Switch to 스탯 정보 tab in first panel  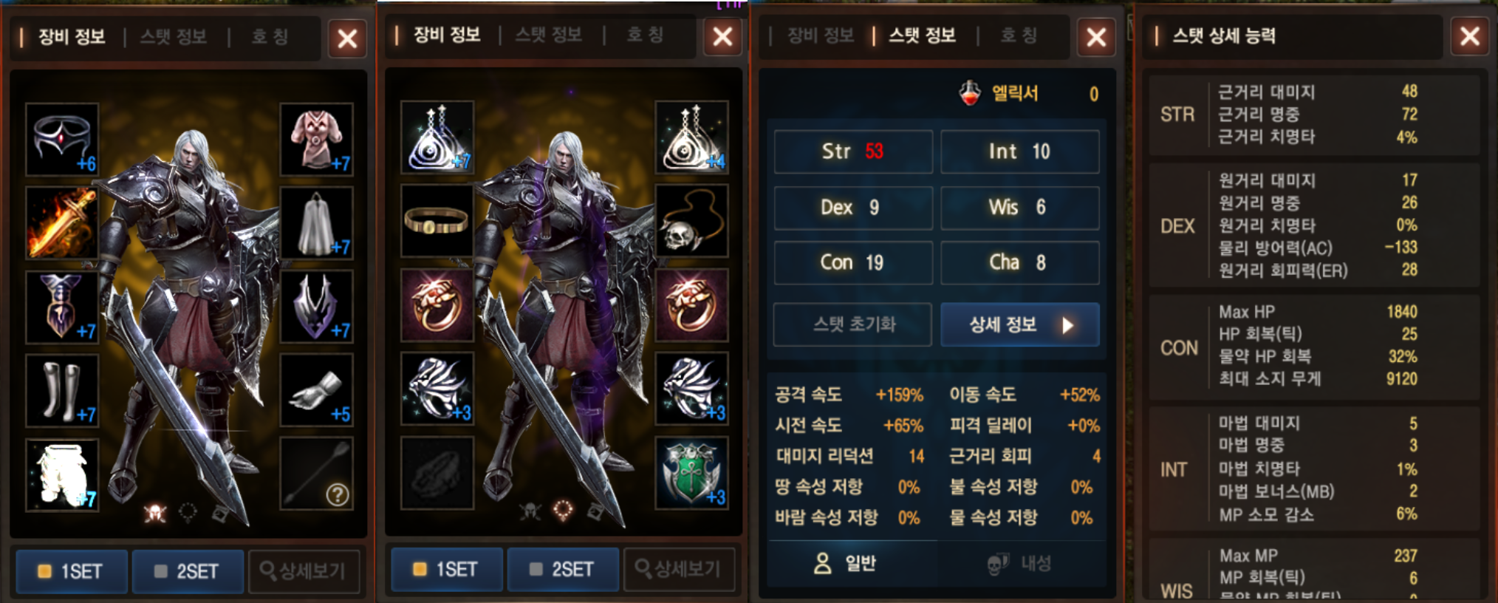pyautogui.click(x=174, y=36)
